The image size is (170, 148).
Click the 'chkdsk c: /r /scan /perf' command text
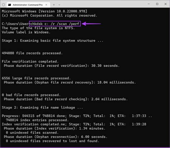click(55, 24)
